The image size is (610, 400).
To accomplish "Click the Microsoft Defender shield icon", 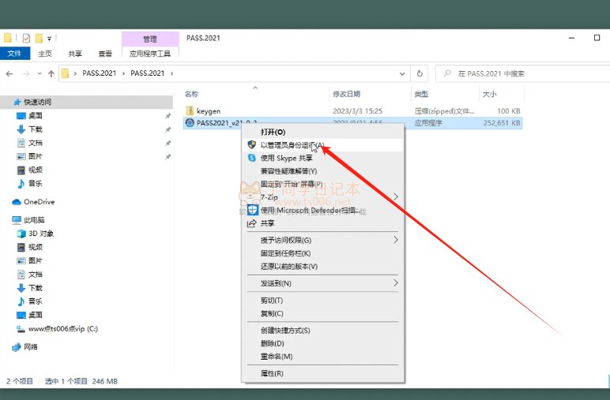I will pos(253,210).
